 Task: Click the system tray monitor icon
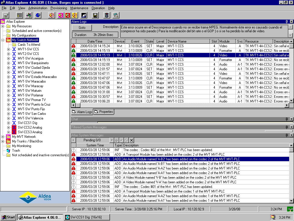coord(273,217)
